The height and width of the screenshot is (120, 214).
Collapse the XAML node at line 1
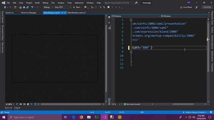click(131, 20)
